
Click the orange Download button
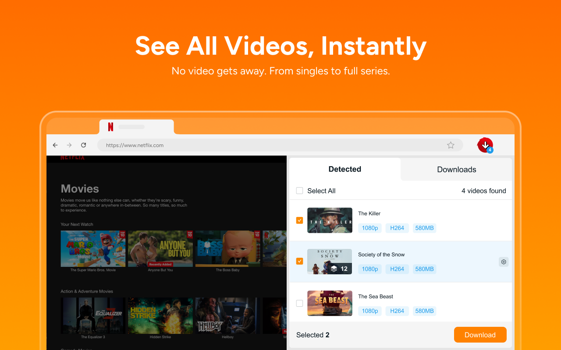click(480, 335)
